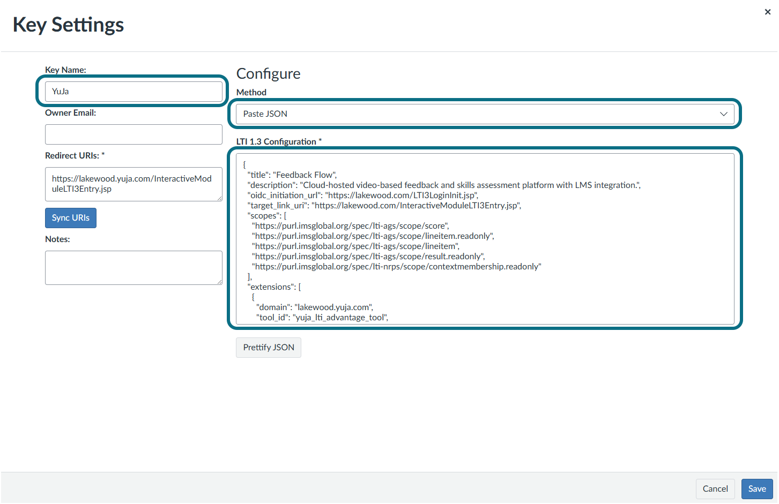Open the Method dropdown showing Paste JSON
The width and height of the screenshot is (779, 504).
pos(485,114)
